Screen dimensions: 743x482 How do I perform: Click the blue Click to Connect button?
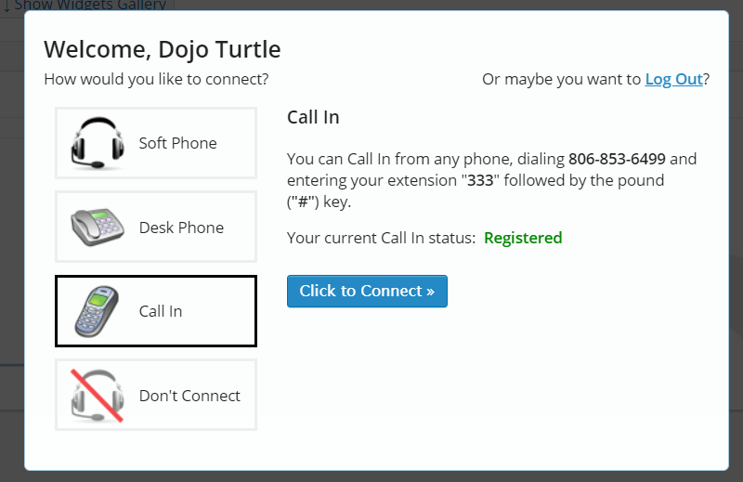coord(367,291)
